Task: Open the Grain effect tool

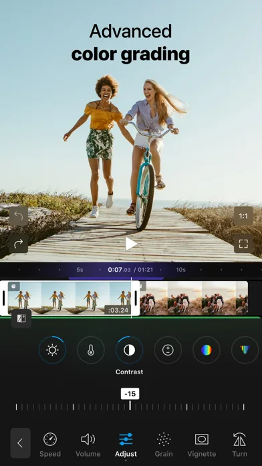Action: point(164,445)
